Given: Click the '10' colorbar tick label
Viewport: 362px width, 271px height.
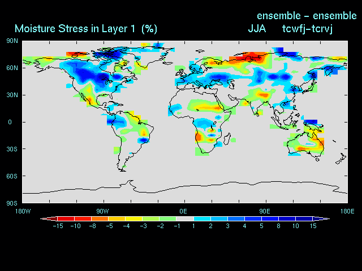Looking at the screenshot, I should click(x=296, y=226).
